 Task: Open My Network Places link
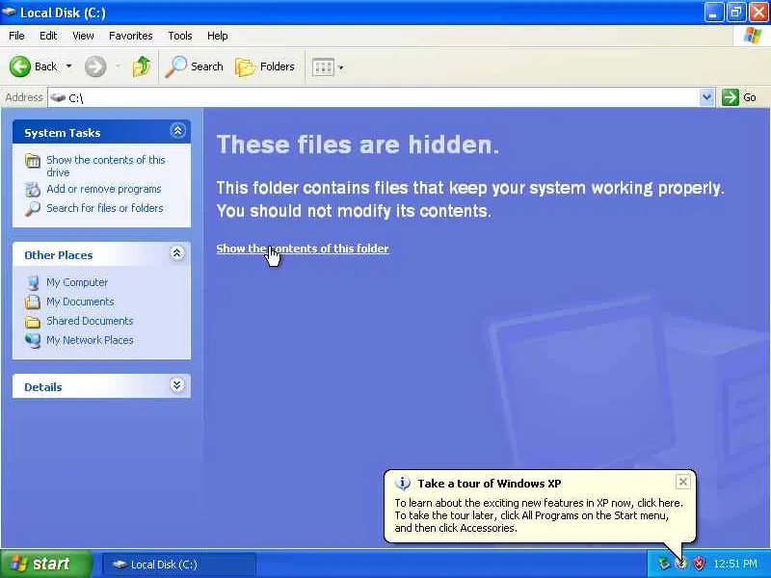click(x=90, y=340)
